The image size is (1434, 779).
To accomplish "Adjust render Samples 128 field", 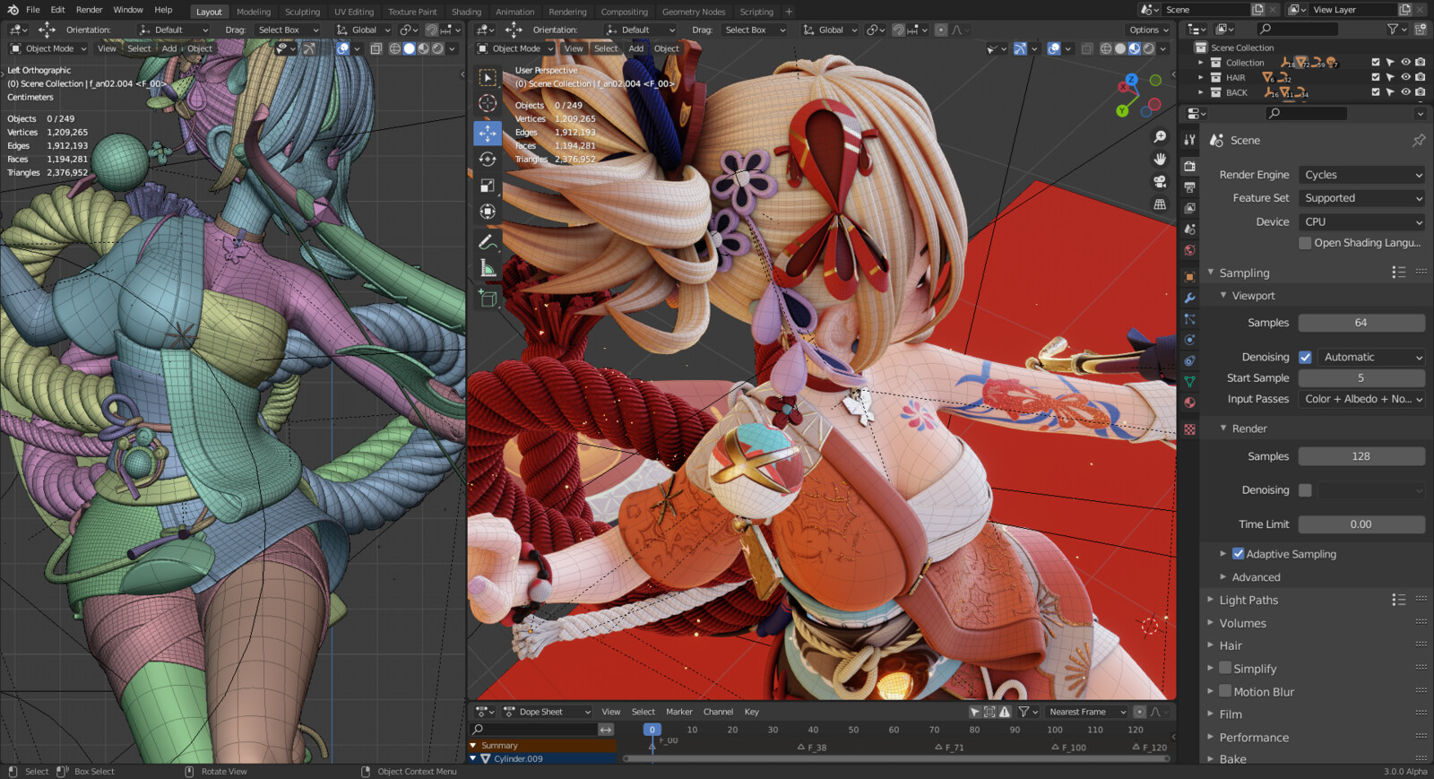I will click(1361, 456).
